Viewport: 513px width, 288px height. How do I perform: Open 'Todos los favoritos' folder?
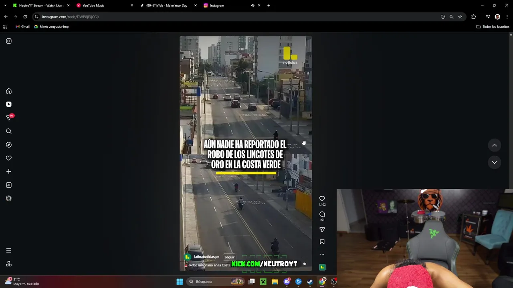493,27
